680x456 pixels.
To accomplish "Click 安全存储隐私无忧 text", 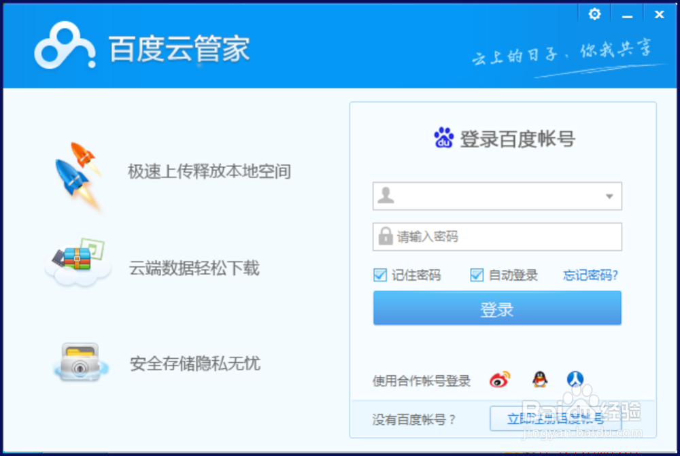I will click(x=194, y=364).
